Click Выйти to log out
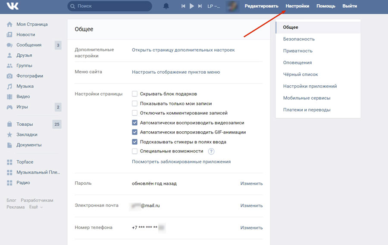 pyautogui.click(x=350, y=6)
